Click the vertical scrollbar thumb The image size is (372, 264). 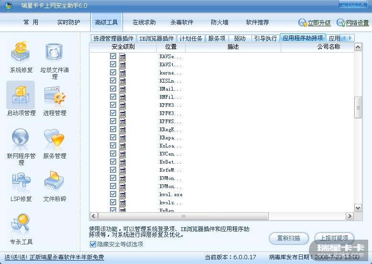pos(358,107)
